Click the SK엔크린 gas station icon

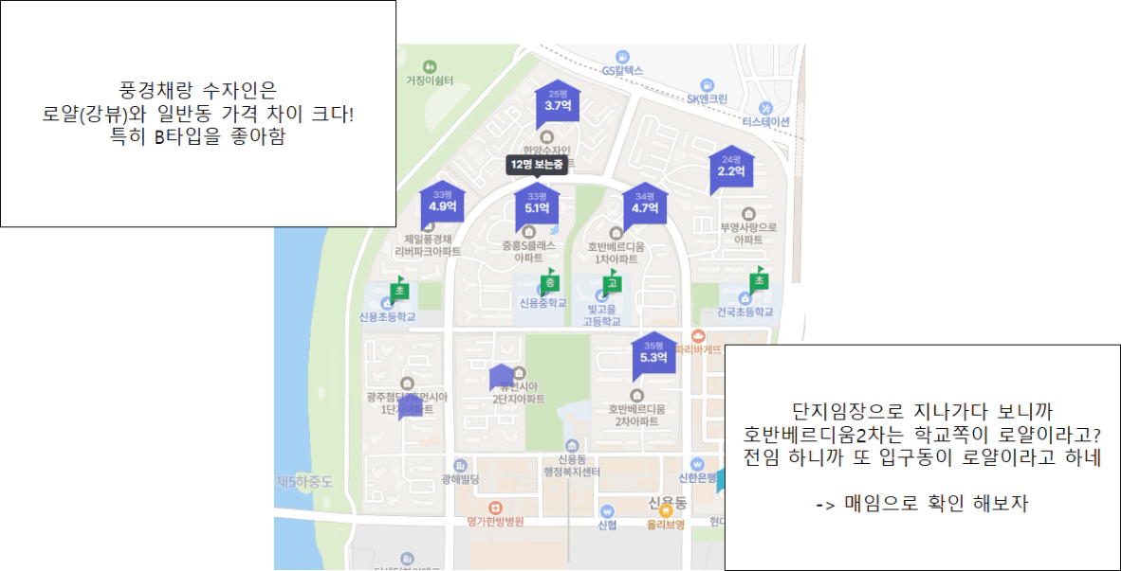pyautogui.click(x=708, y=85)
